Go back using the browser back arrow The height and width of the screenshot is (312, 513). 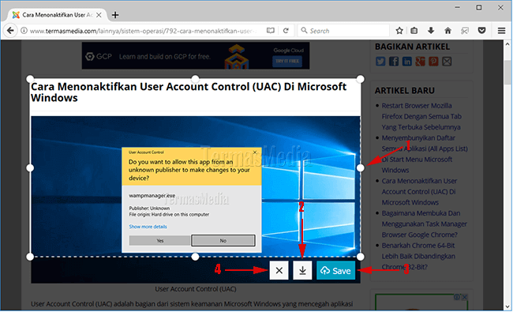10,31
